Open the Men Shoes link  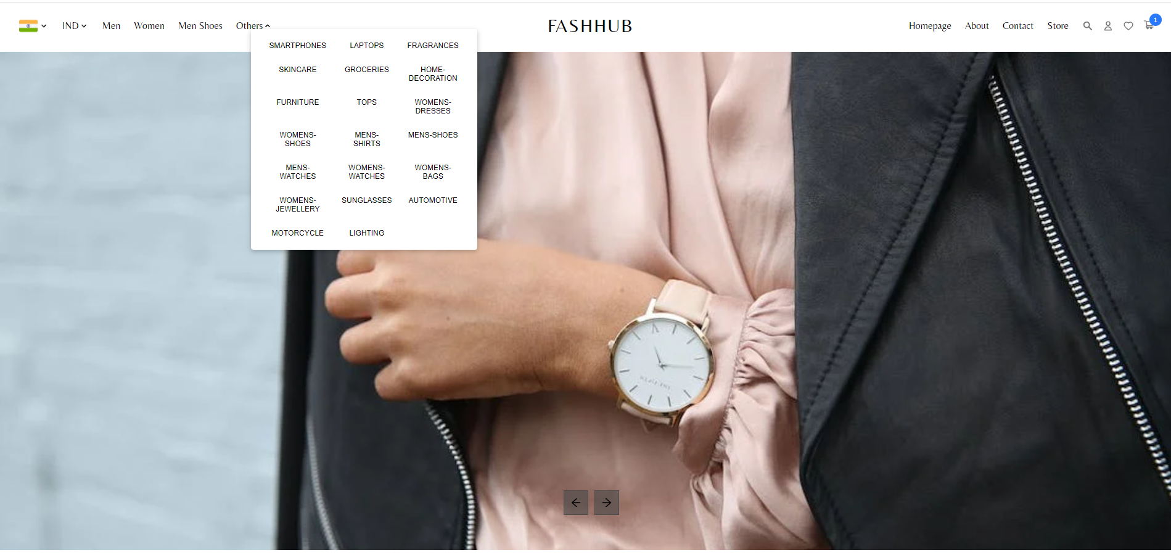pos(200,26)
